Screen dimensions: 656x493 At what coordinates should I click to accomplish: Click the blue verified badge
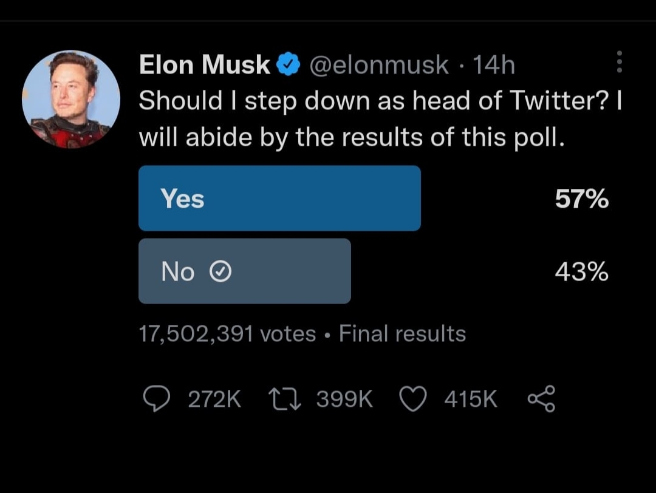point(288,64)
